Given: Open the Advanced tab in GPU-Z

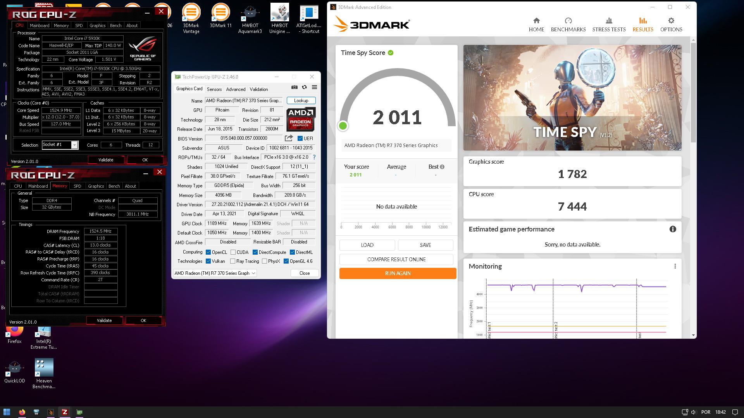Looking at the screenshot, I should 236,89.
